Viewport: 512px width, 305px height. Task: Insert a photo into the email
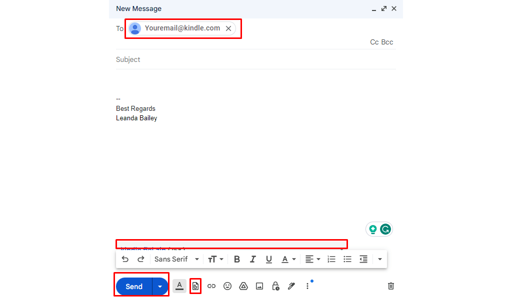pyautogui.click(x=259, y=286)
